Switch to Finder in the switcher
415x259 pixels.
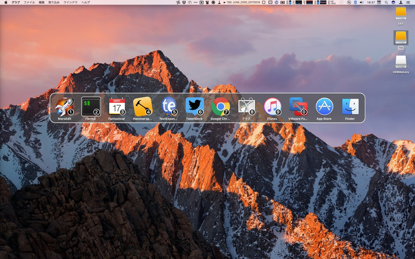(x=350, y=107)
